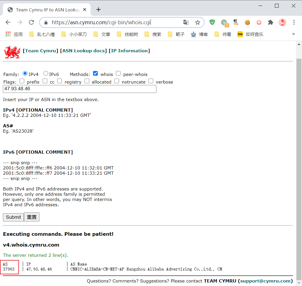Click 'The server returned 2 line(s).' text

(x=36, y=255)
